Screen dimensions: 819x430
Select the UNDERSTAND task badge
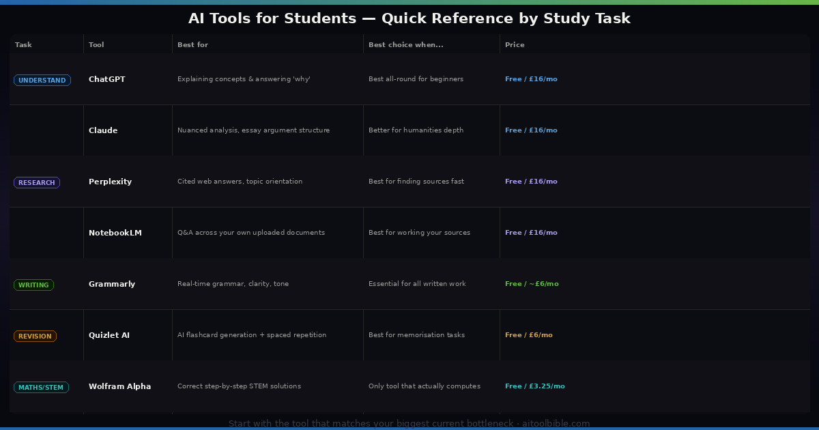42,81
